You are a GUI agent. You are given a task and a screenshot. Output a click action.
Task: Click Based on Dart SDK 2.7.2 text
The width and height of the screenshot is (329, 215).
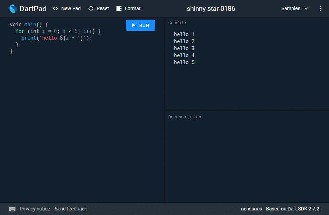point(293,209)
